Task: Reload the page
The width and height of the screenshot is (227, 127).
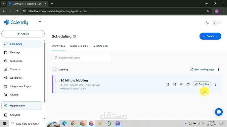Action: (x=17, y=11)
